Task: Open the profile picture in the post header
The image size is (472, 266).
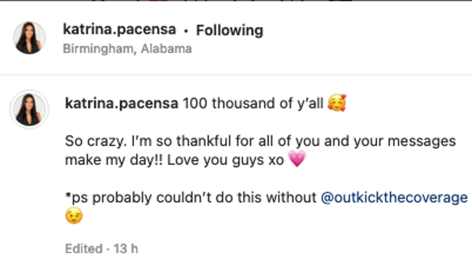Action: 29,37
